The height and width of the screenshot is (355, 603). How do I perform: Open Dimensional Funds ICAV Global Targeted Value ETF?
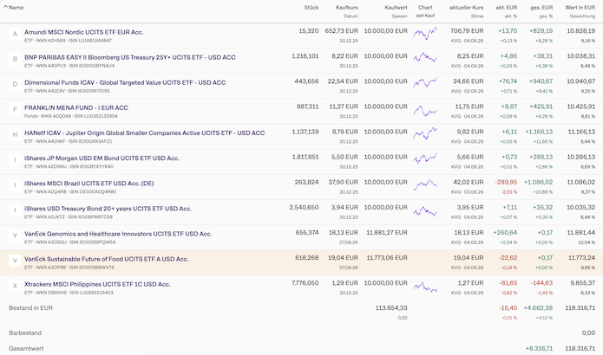click(125, 82)
